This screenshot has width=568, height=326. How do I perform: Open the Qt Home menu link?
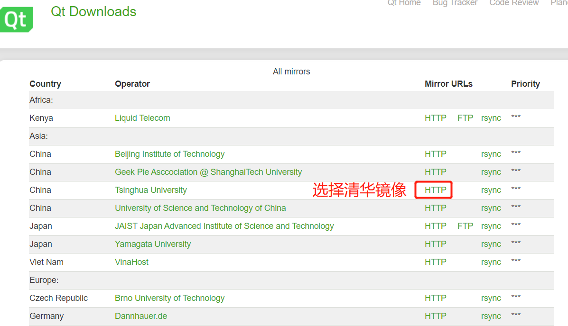tap(404, 3)
